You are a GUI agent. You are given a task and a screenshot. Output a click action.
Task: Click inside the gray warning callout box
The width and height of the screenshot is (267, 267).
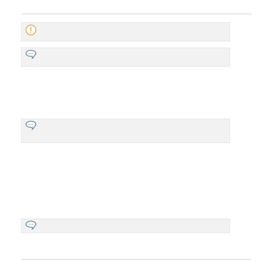click(125, 32)
